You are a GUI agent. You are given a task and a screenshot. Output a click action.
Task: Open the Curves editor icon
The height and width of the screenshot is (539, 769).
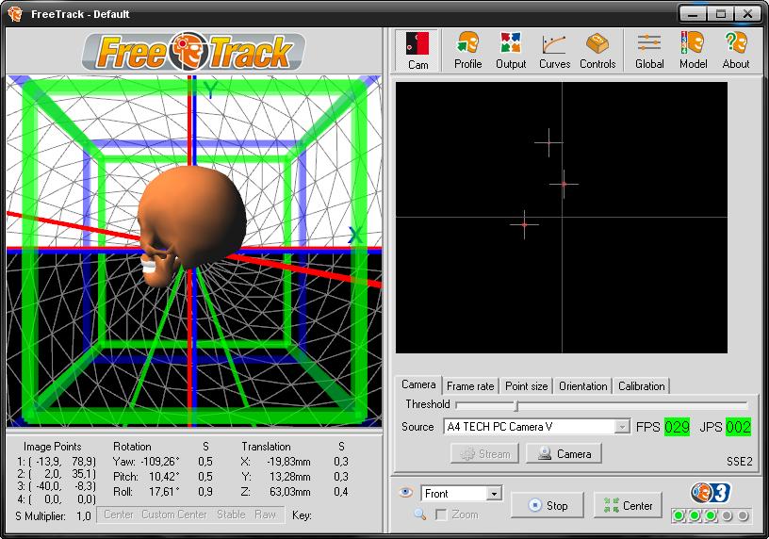[x=554, y=51]
